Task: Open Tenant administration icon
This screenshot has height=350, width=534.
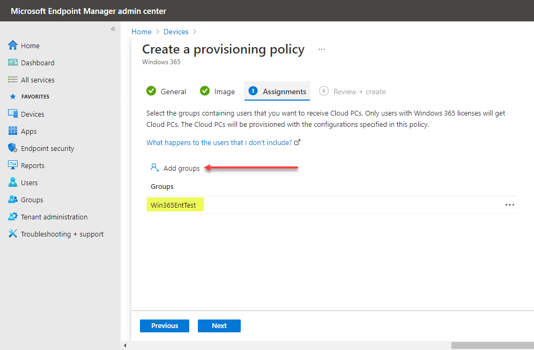Action: pos(13,217)
